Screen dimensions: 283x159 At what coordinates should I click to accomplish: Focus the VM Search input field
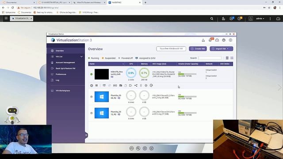pos(210,58)
